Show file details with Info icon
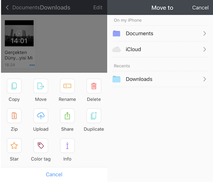213x182 pixels. pyautogui.click(x=67, y=146)
